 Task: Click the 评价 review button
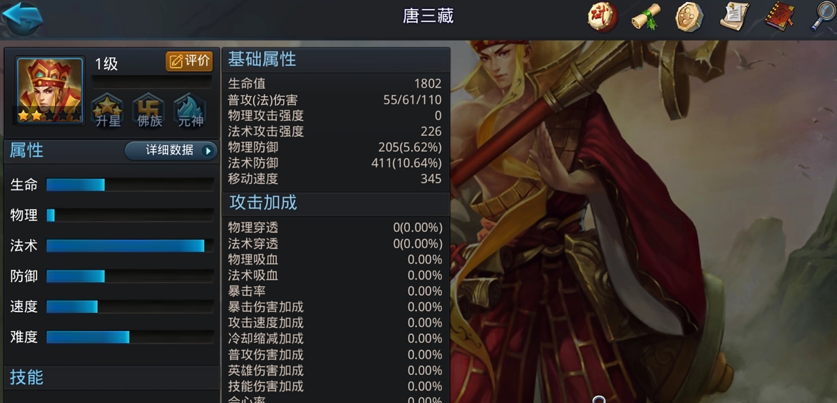coord(190,61)
